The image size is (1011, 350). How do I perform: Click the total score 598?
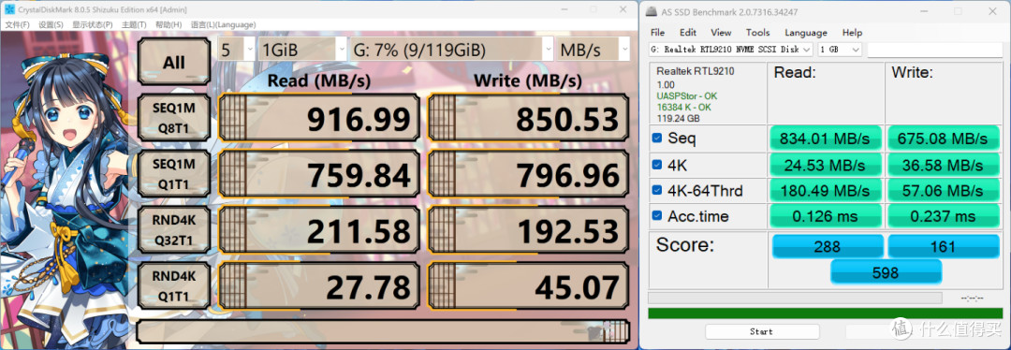886,272
